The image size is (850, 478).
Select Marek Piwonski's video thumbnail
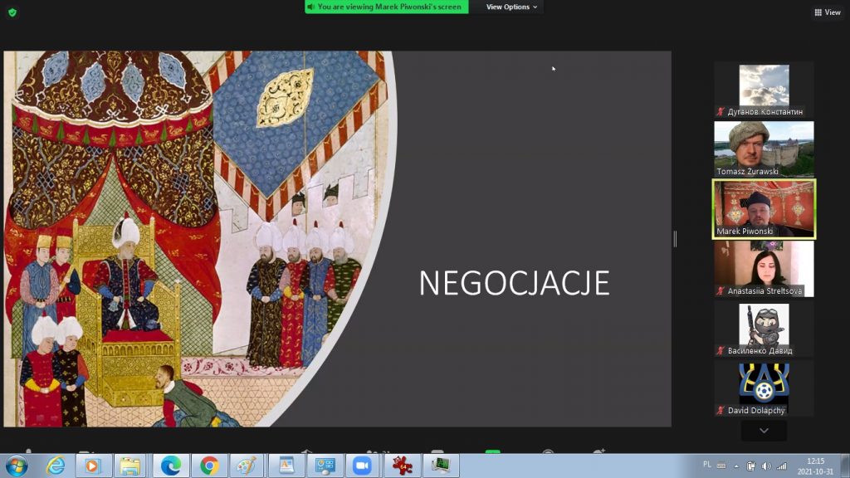point(764,209)
